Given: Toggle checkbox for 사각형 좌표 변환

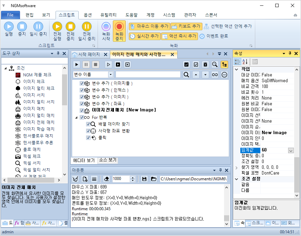Looking at the screenshot, I should [x=88, y=131].
